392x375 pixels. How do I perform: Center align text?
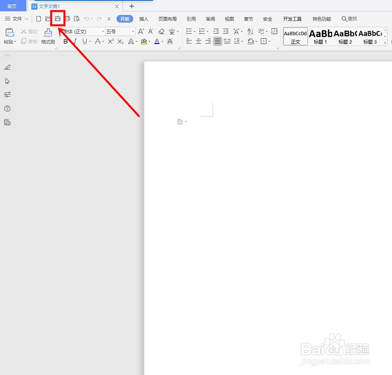[x=198, y=41]
